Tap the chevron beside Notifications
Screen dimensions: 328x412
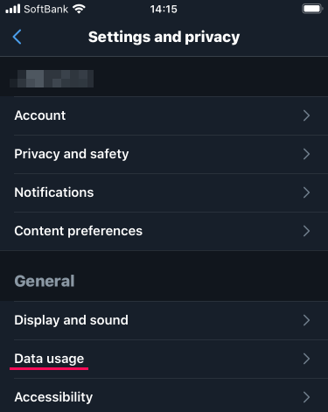coord(306,192)
